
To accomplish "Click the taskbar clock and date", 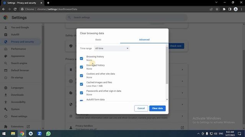I will click(x=230, y=134).
